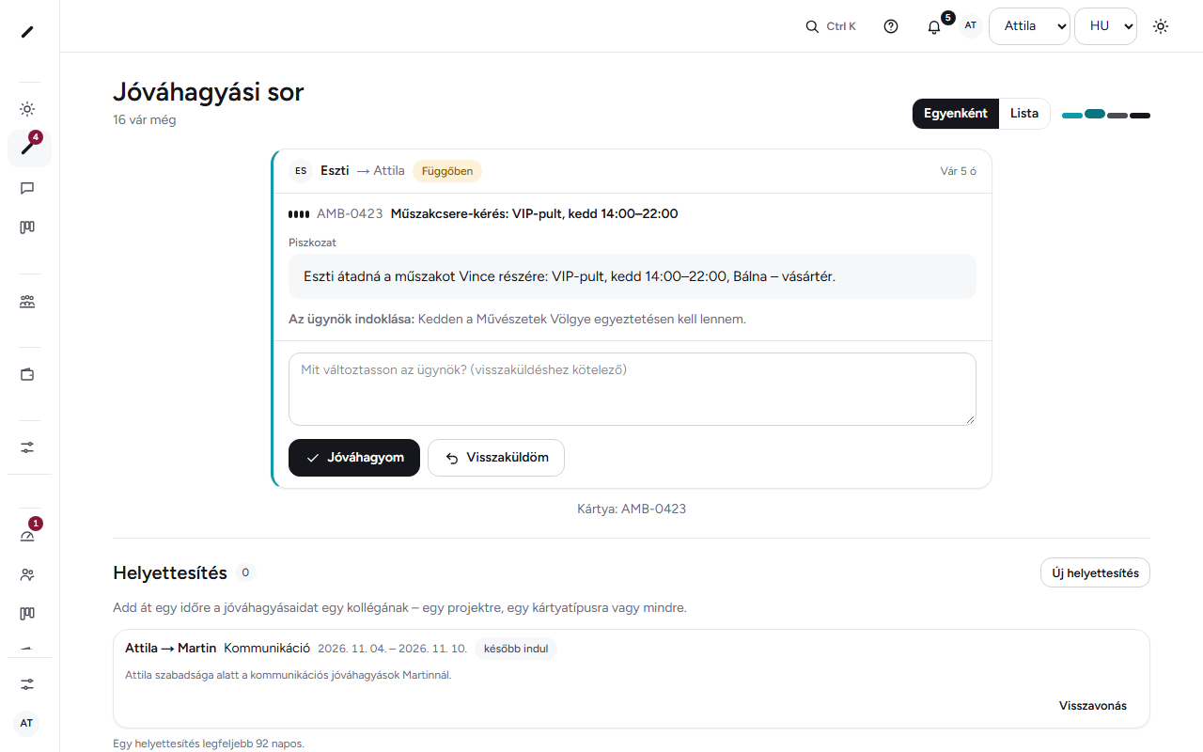Open the chat bubble icon in sidebar
Image resolution: width=1203 pixels, height=752 pixels.
pos(27,188)
